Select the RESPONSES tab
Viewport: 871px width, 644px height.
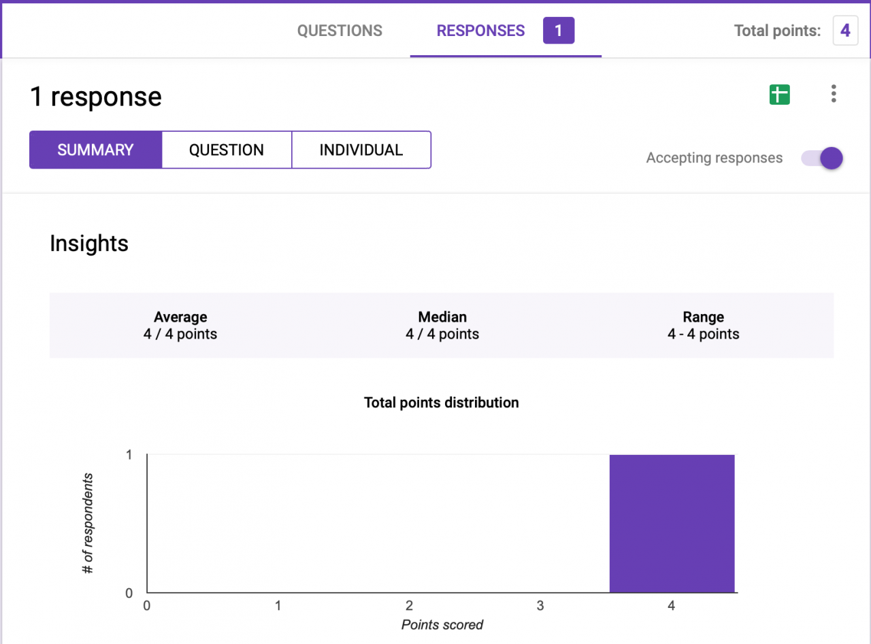[x=480, y=31]
